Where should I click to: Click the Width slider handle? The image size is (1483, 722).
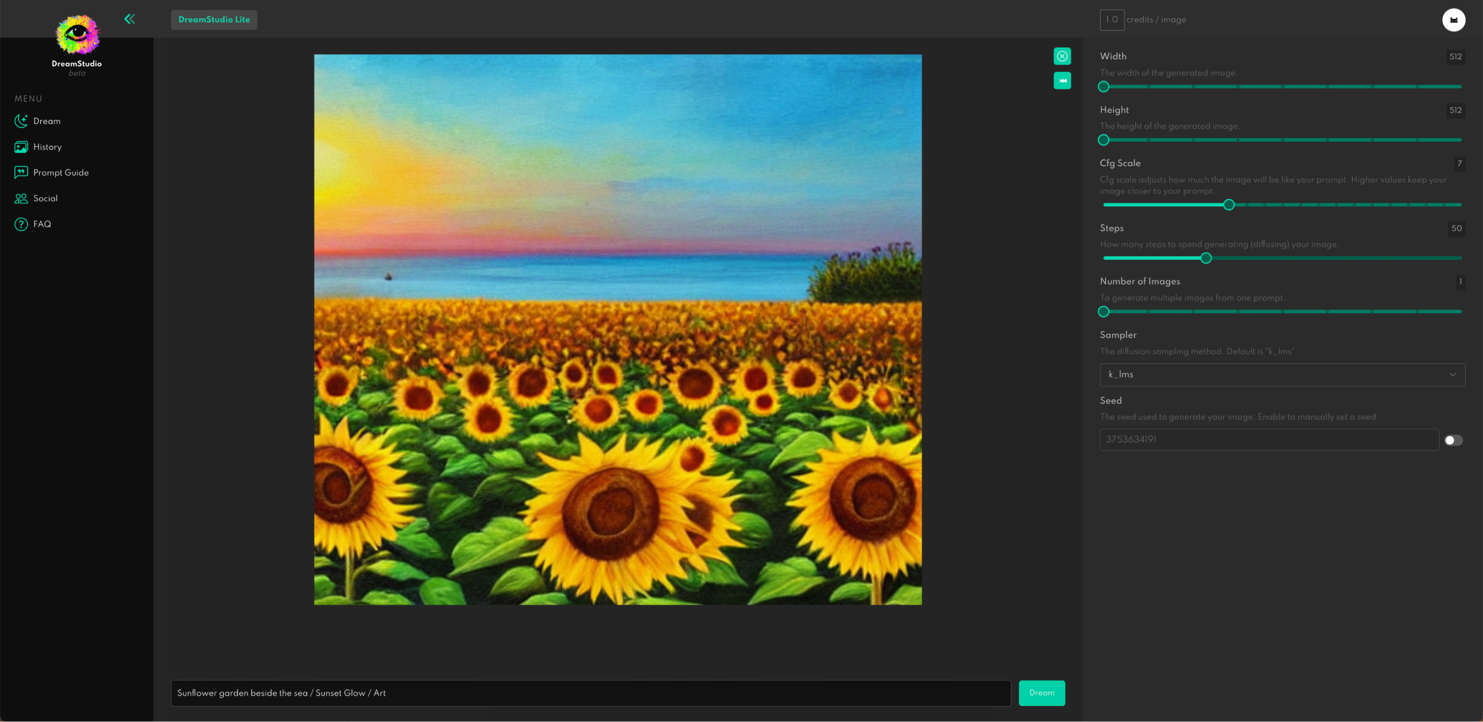coord(1104,86)
